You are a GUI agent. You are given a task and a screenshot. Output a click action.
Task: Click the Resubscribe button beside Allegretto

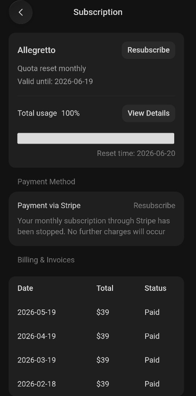[148, 50]
